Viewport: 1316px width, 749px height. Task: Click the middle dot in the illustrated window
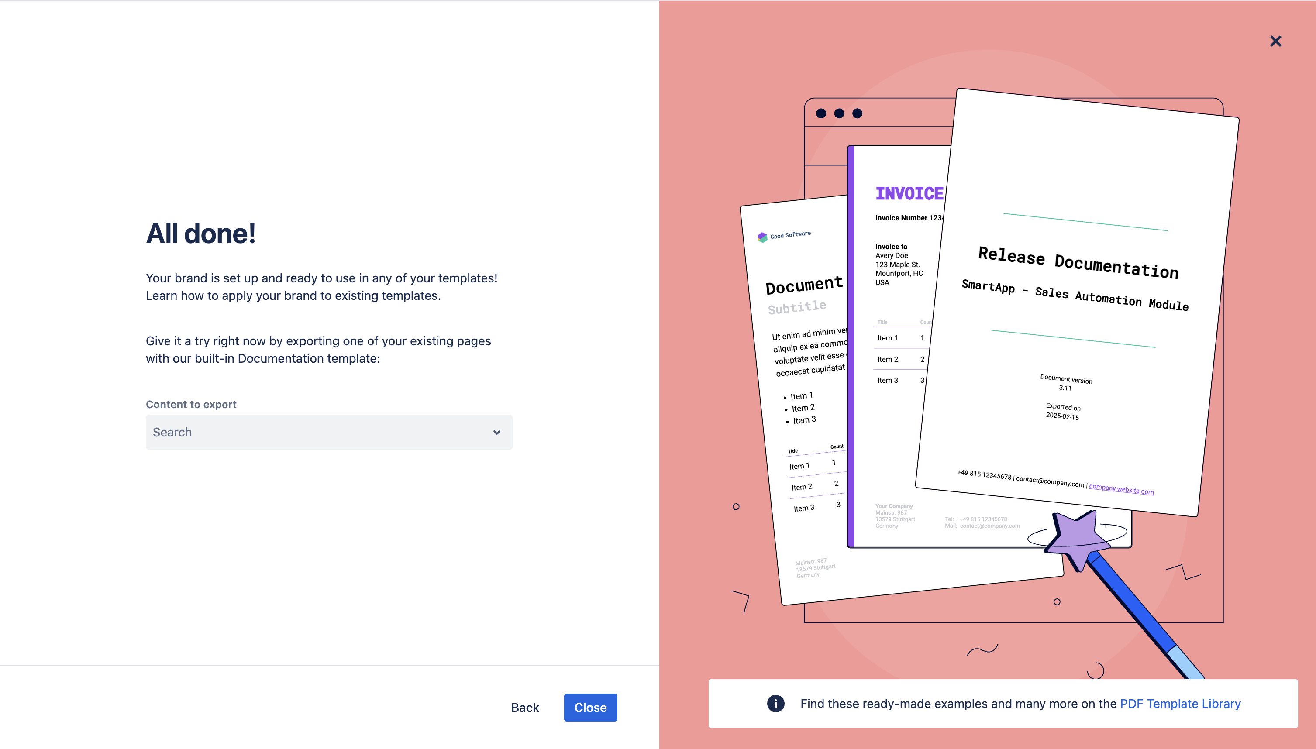pos(839,113)
